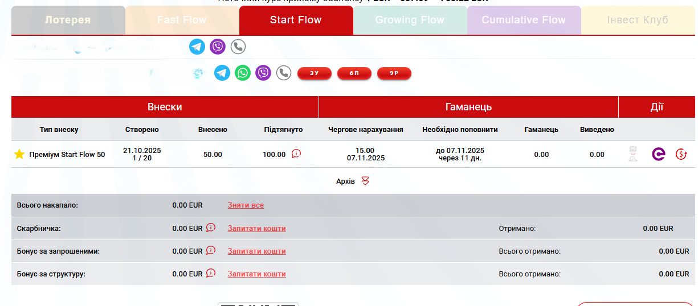The height and width of the screenshot is (306, 698).
Task: Click the Створено column header
Action: pyautogui.click(x=142, y=130)
